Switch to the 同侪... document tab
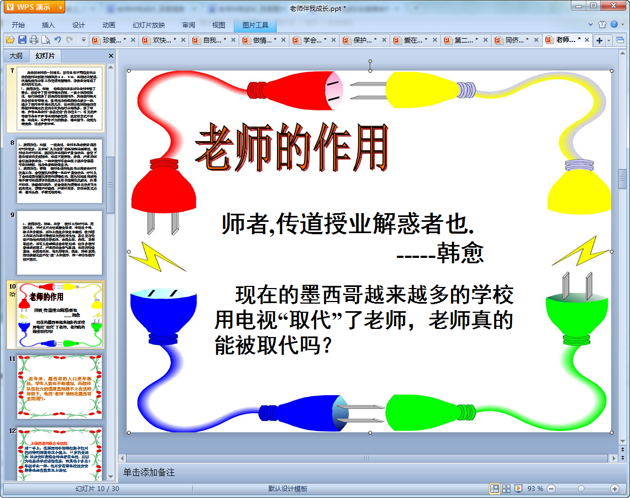Screen dimensions: 630x498 [x=516, y=40]
